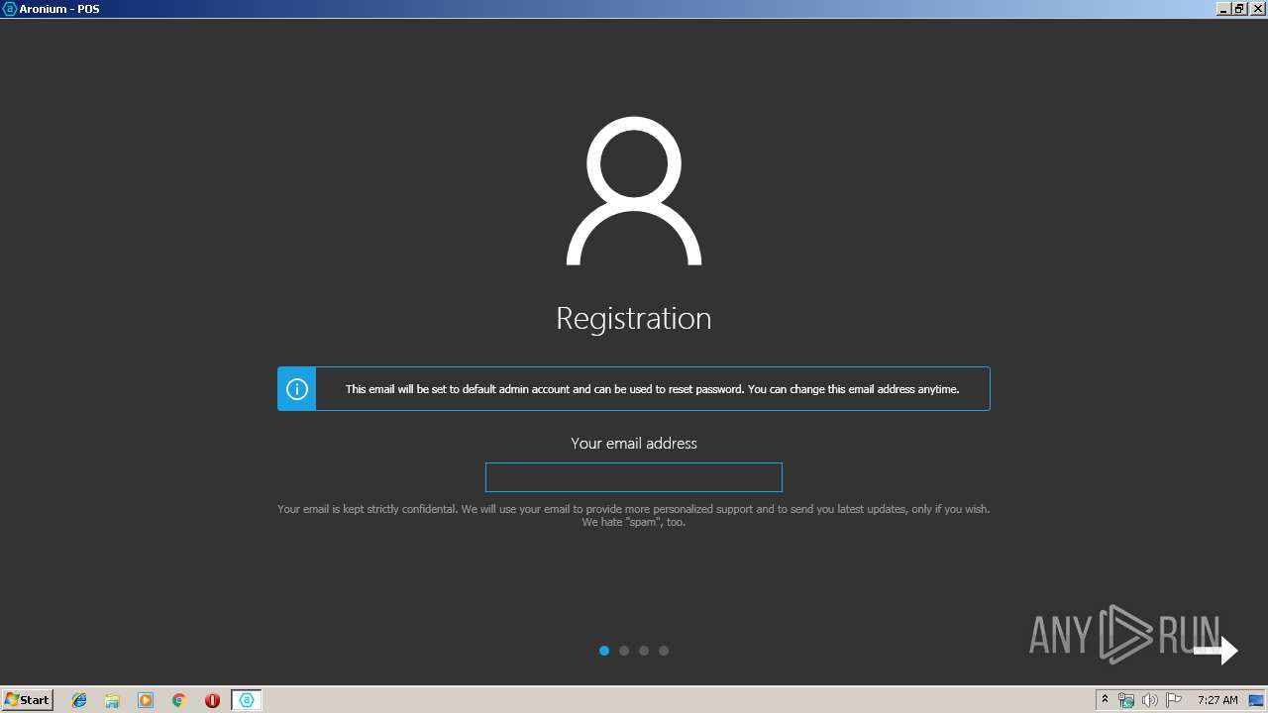Open Windows Media Player from taskbar
The image size is (1268, 713).
coord(146,700)
